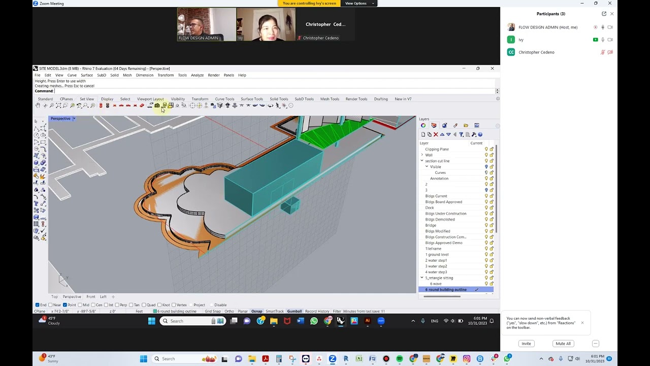Select the 1 ground level layer row

coord(456,254)
